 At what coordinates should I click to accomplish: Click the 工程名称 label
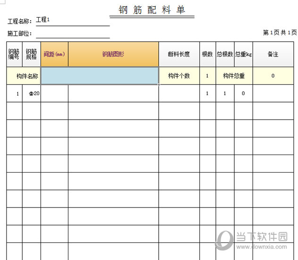(19, 21)
